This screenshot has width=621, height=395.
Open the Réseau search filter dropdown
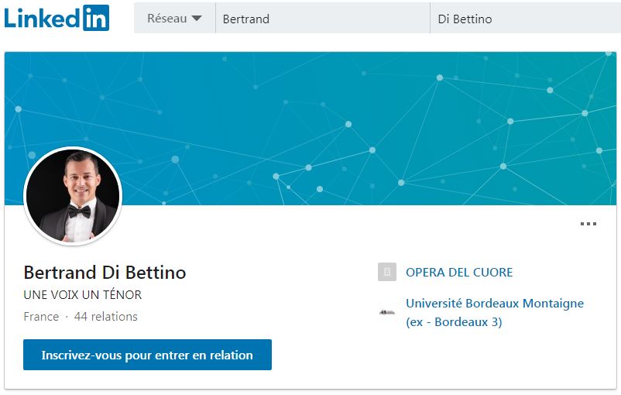click(174, 19)
